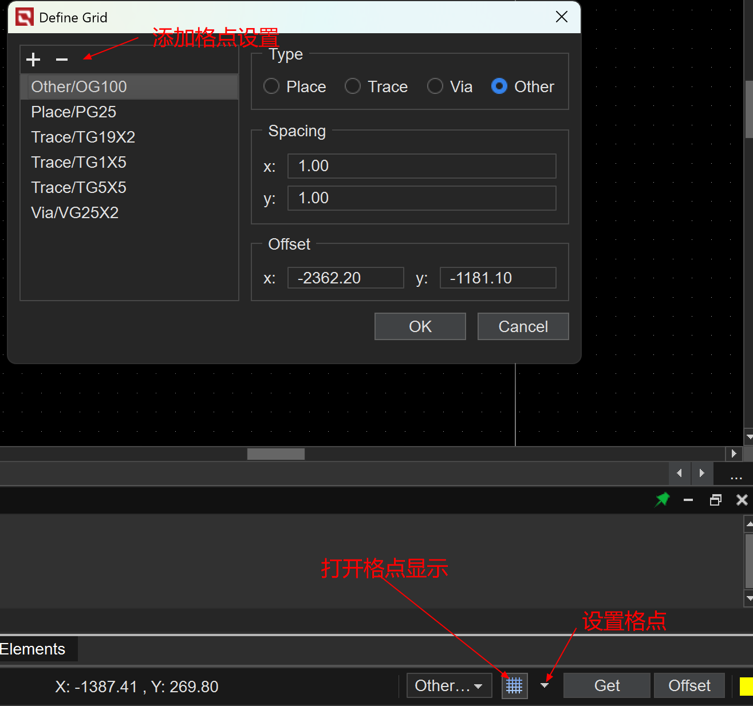Select the Trace type radio button
The image size is (753, 706).
coord(353,86)
